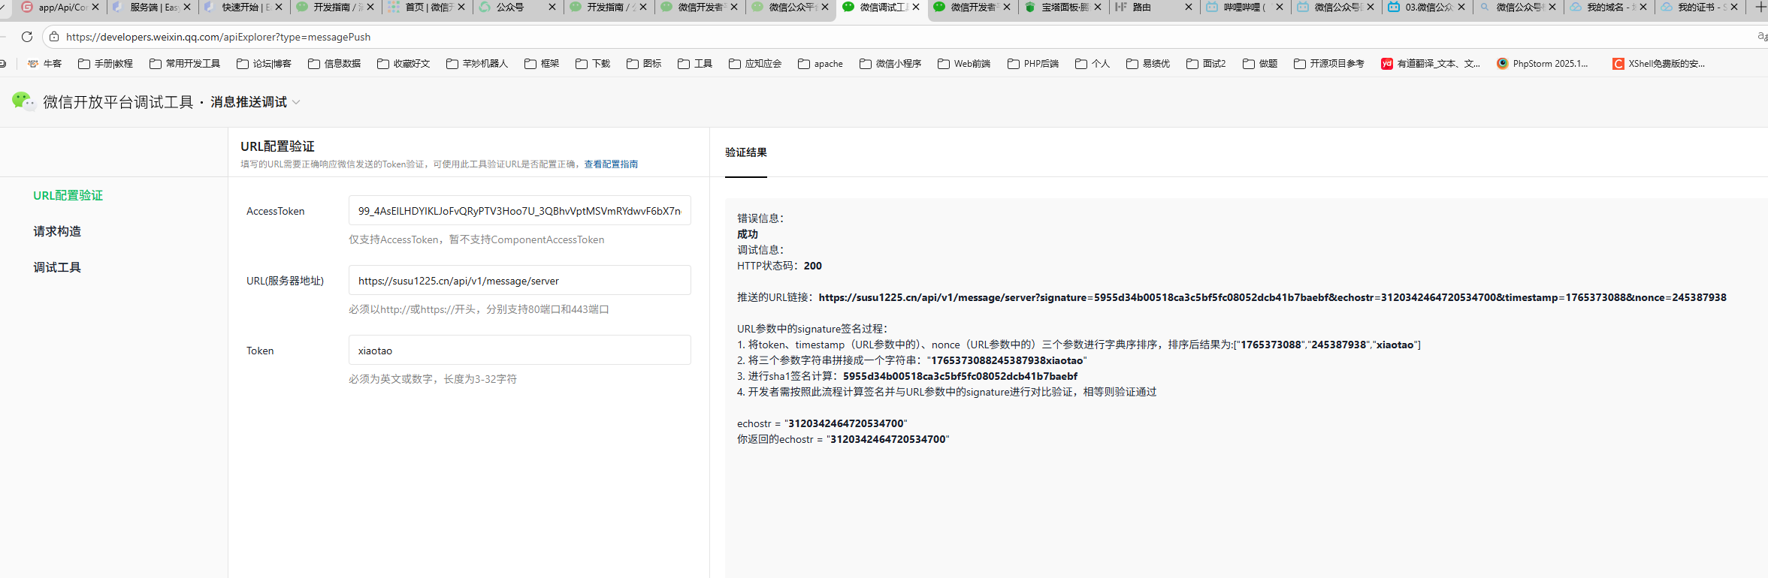Open the 常用开发工具 bookmark folder
The height and width of the screenshot is (578, 1768).
tap(185, 64)
